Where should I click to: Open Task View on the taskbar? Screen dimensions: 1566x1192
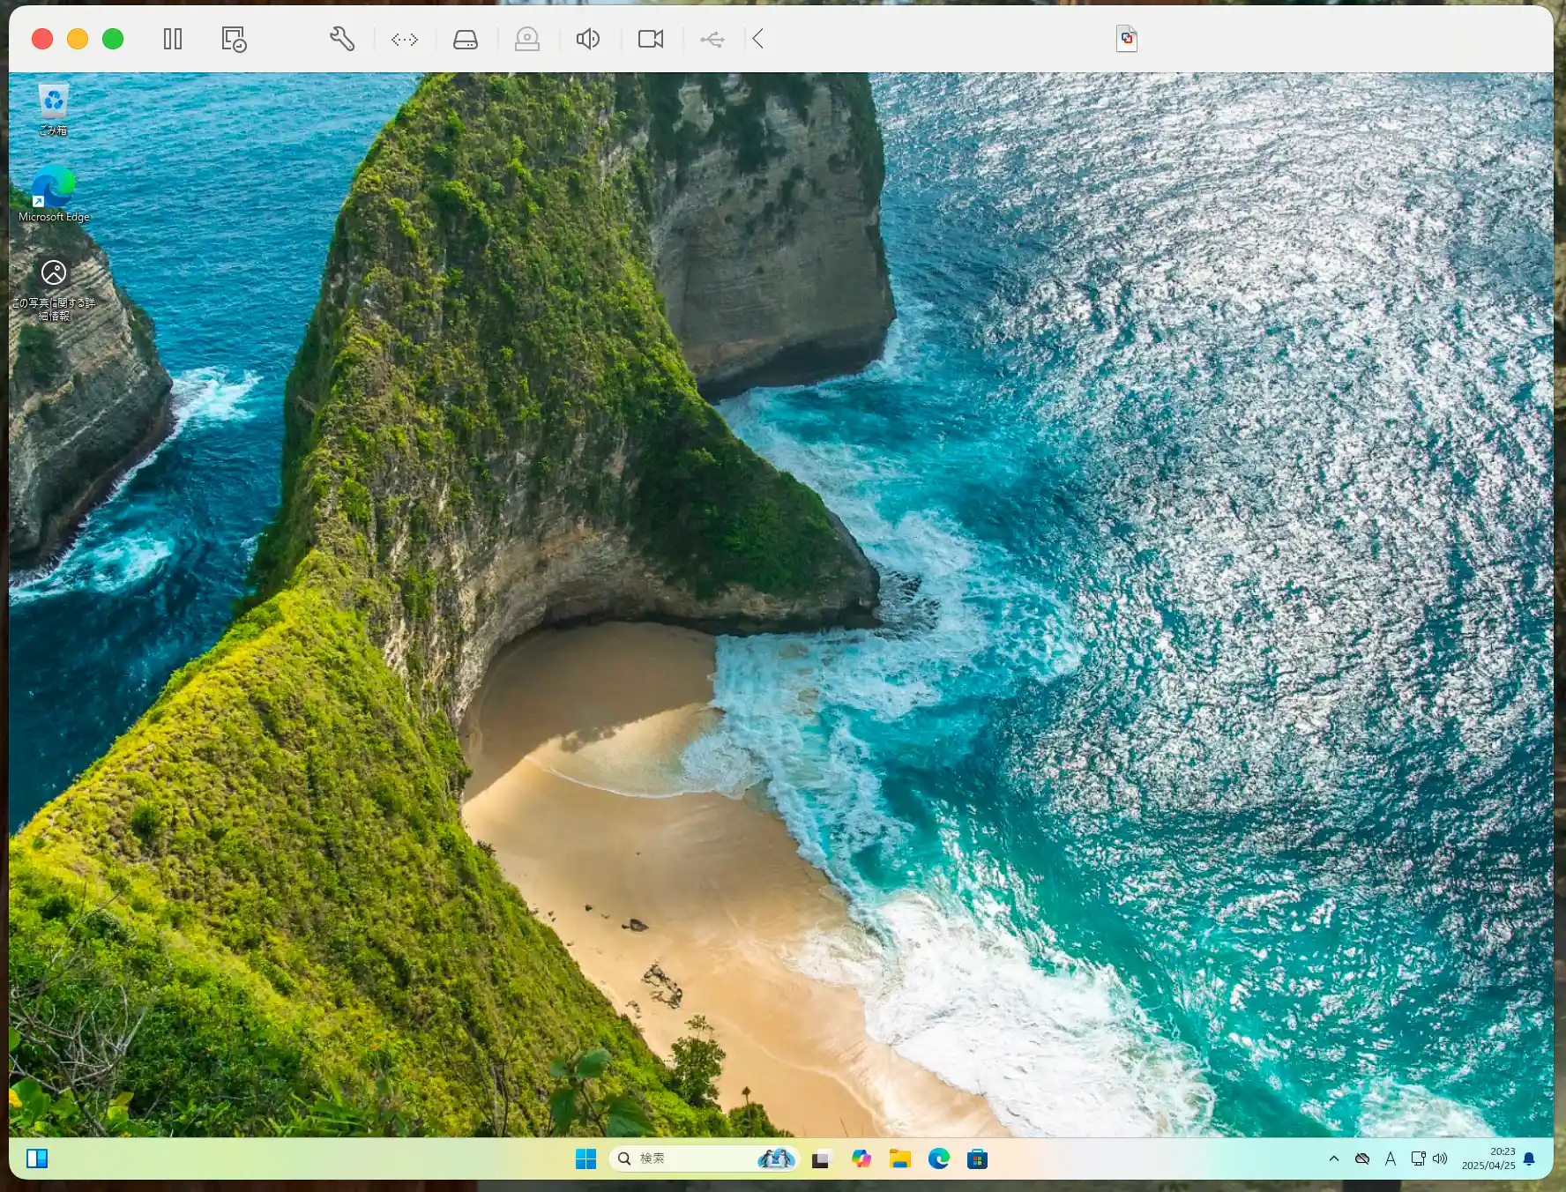click(821, 1158)
